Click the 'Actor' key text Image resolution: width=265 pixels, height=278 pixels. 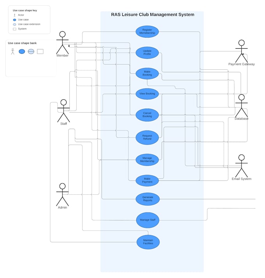point(21,15)
